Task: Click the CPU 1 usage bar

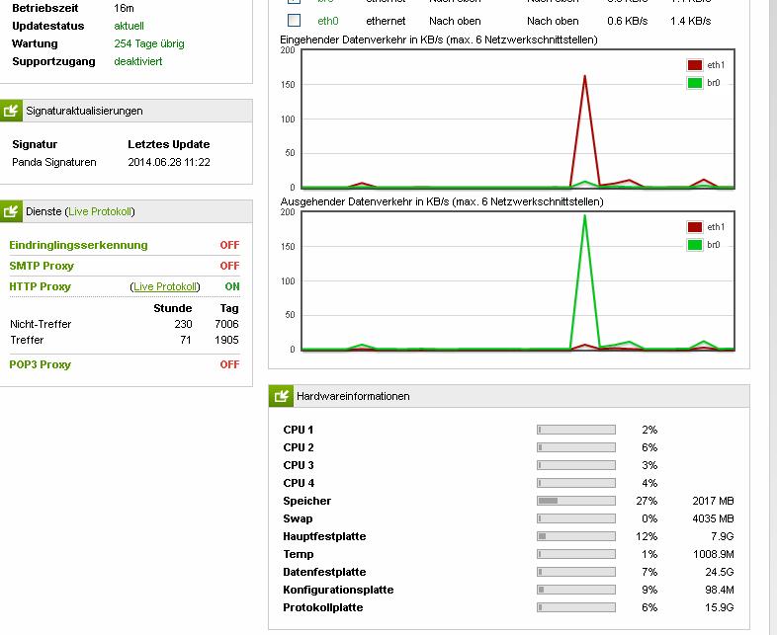Action: [576, 430]
